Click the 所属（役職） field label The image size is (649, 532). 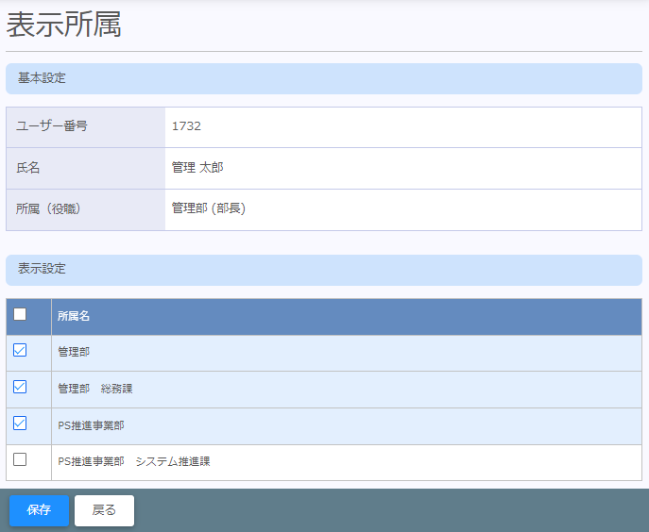49,208
